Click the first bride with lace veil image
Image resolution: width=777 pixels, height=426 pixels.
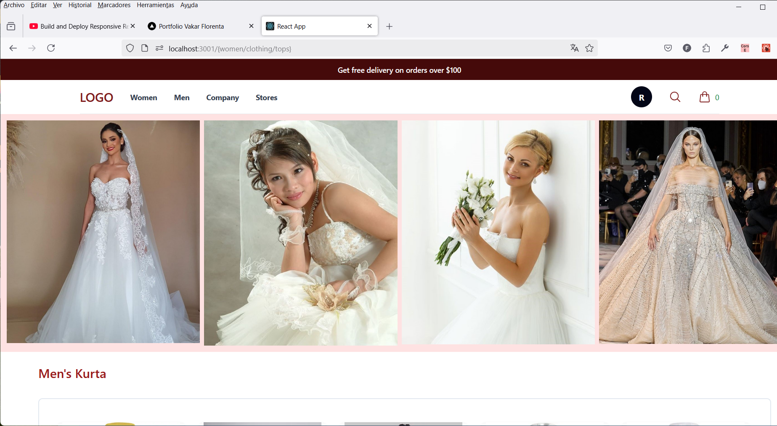point(103,232)
